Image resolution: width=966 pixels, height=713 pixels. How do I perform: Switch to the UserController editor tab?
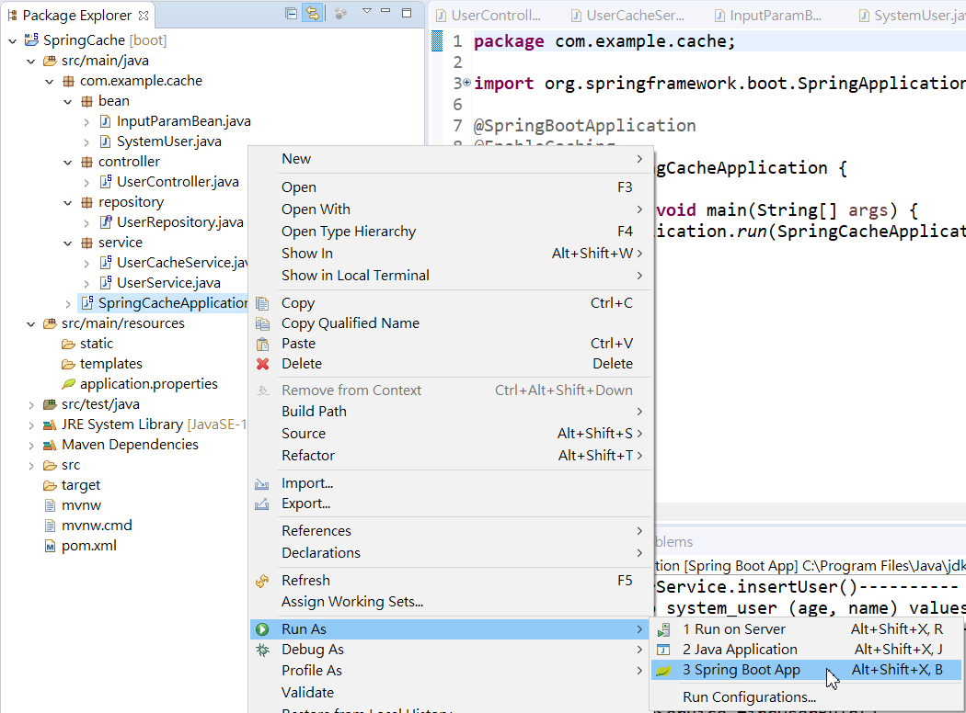coord(488,16)
